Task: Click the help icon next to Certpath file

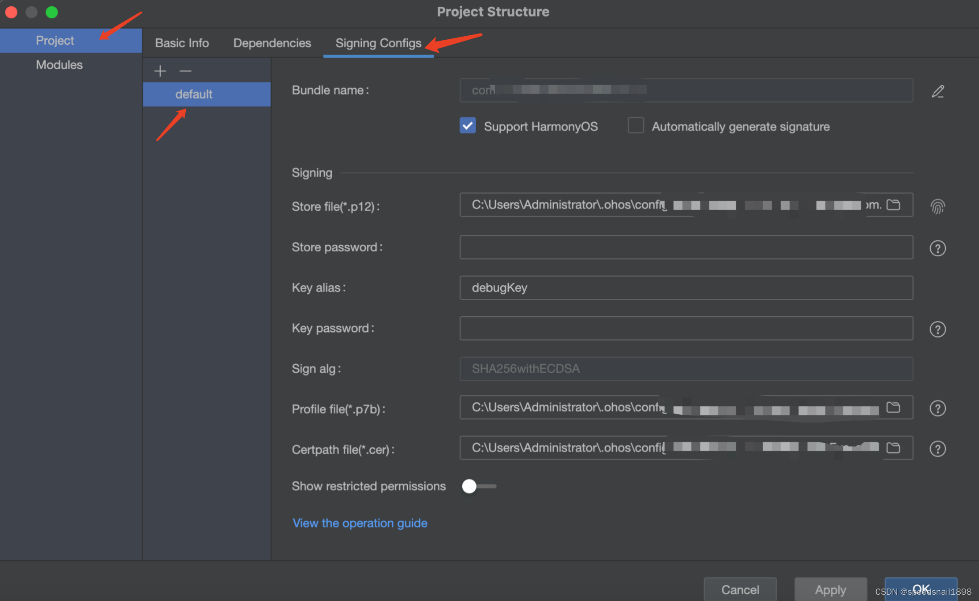Action: click(938, 449)
